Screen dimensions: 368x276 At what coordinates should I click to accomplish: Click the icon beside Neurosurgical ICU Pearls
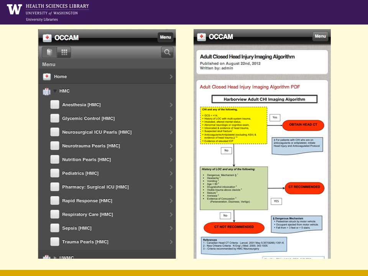coord(55,132)
